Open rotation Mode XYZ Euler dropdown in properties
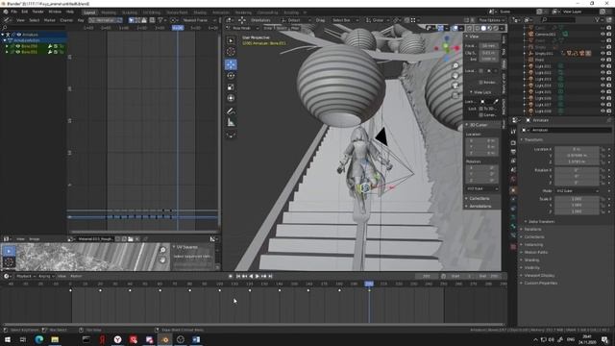 (577, 190)
